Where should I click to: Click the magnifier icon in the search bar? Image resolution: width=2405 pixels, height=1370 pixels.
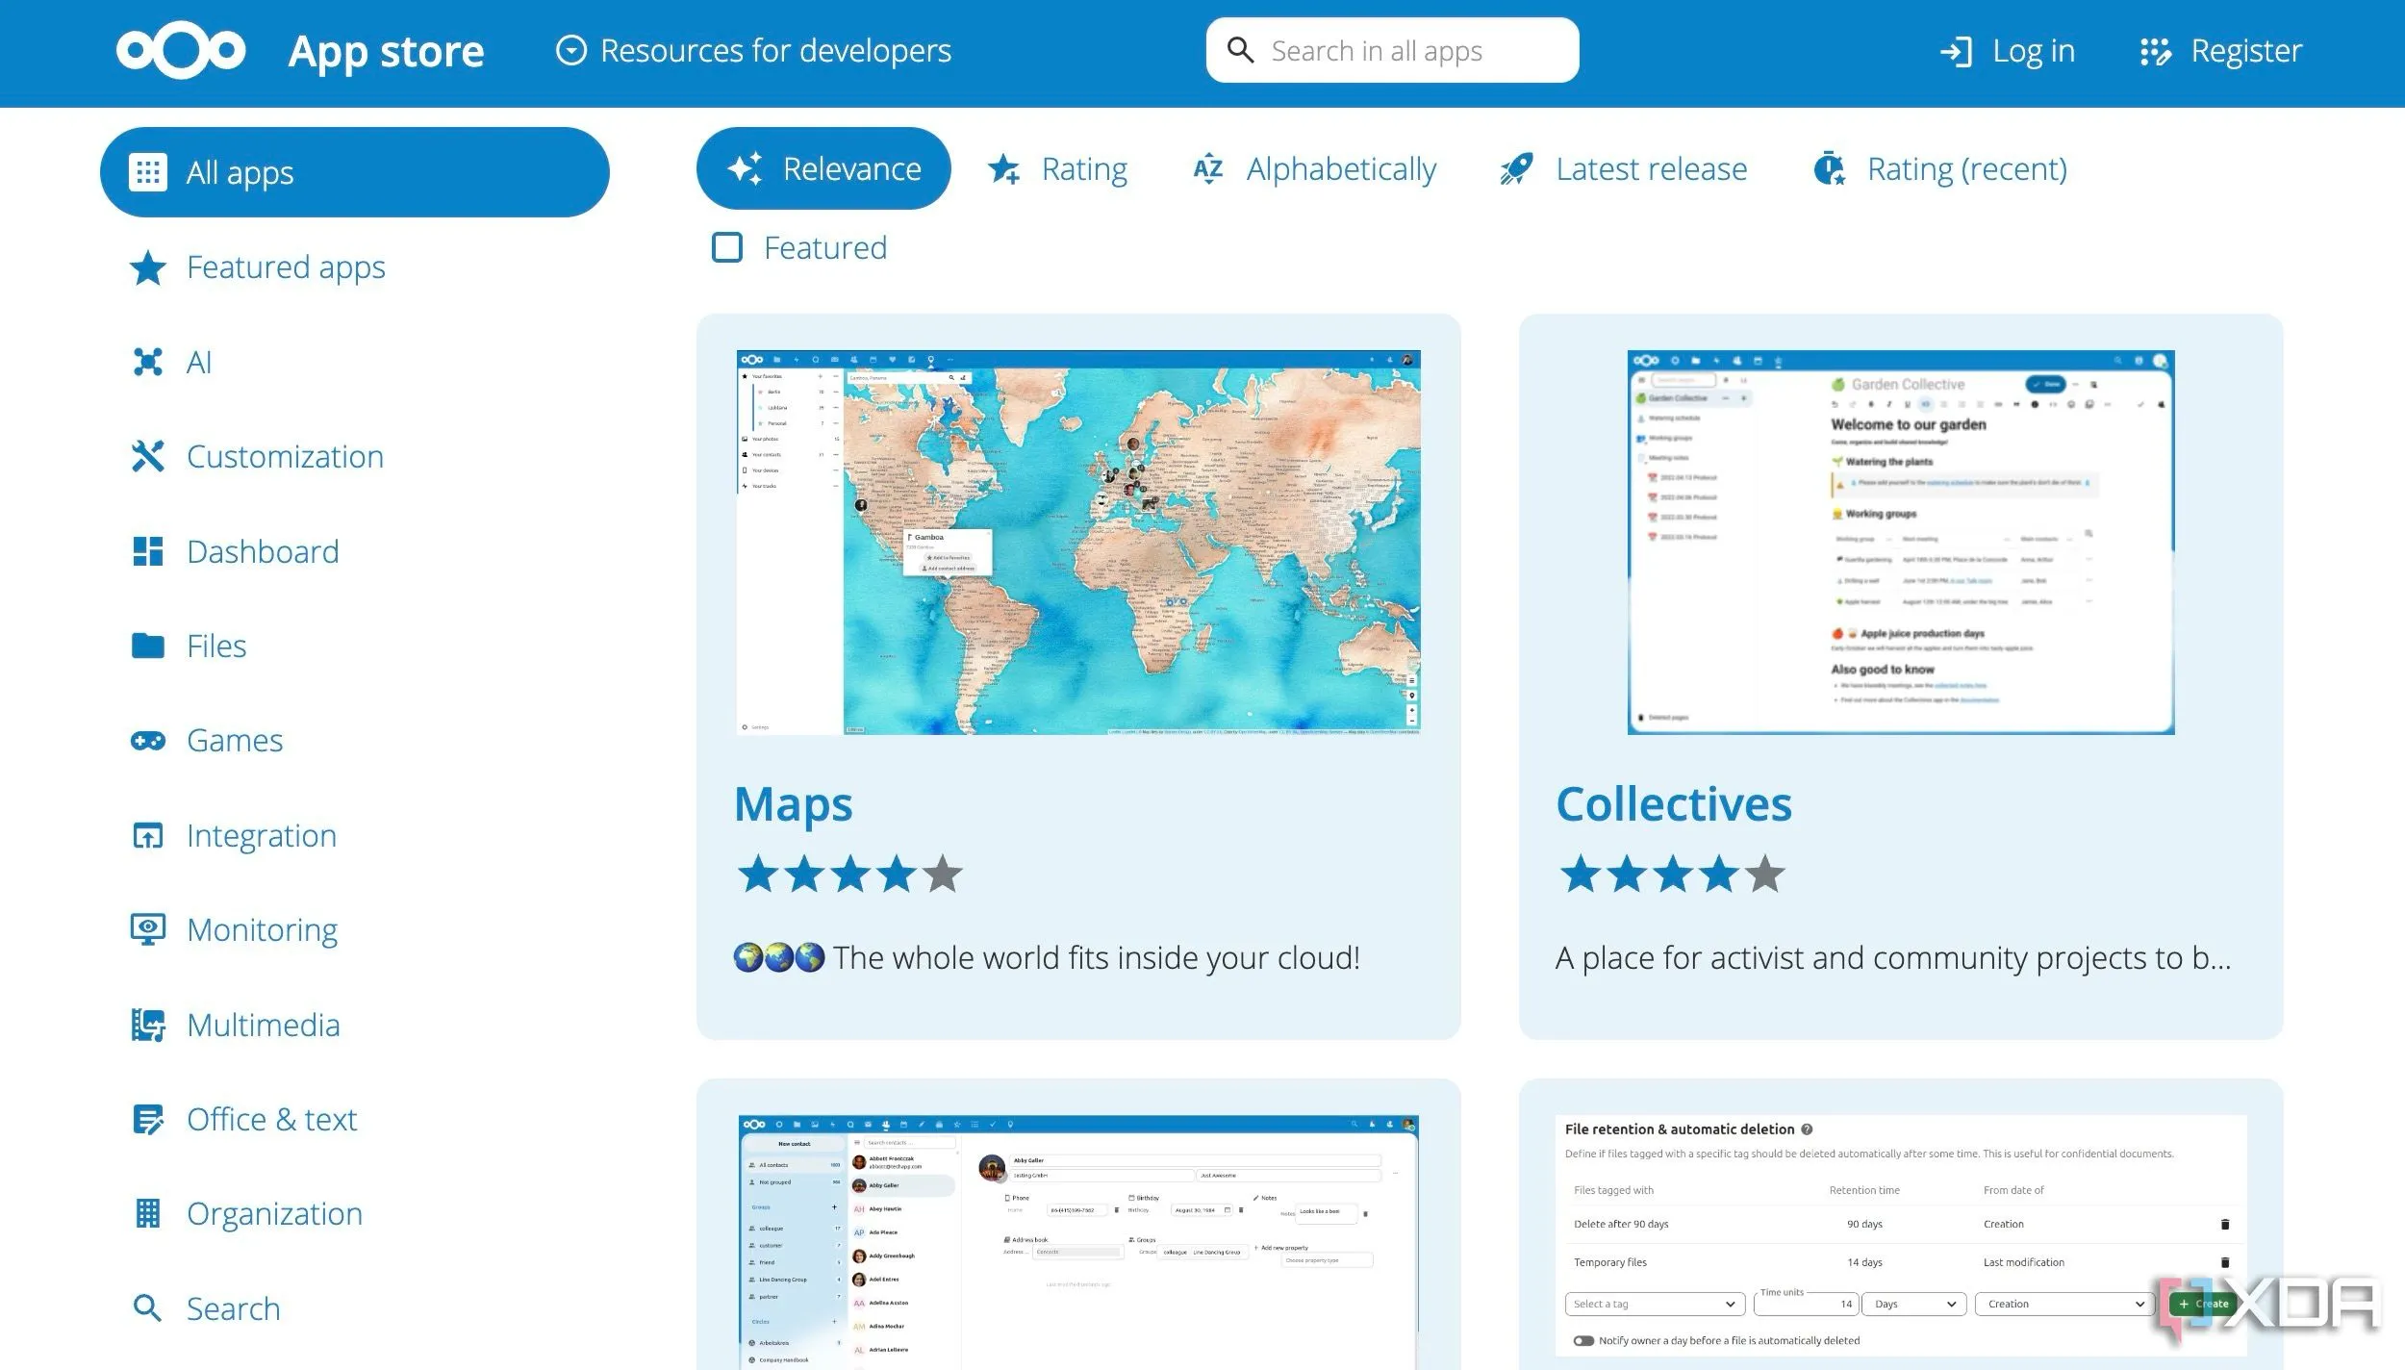point(1241,49)
